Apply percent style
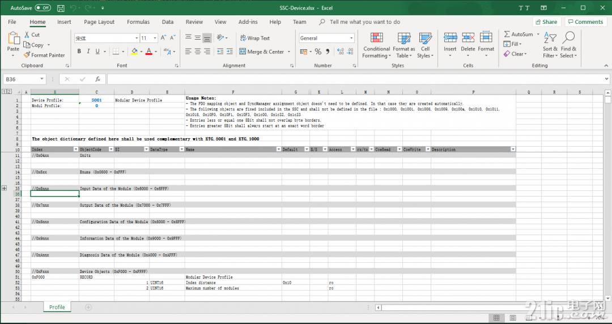612x324 pixels. coord(318,51)
